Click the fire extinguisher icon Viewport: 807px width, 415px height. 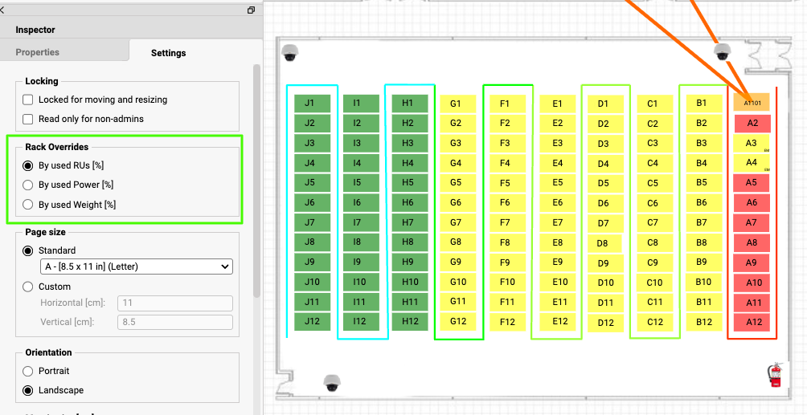click(775, 375)
